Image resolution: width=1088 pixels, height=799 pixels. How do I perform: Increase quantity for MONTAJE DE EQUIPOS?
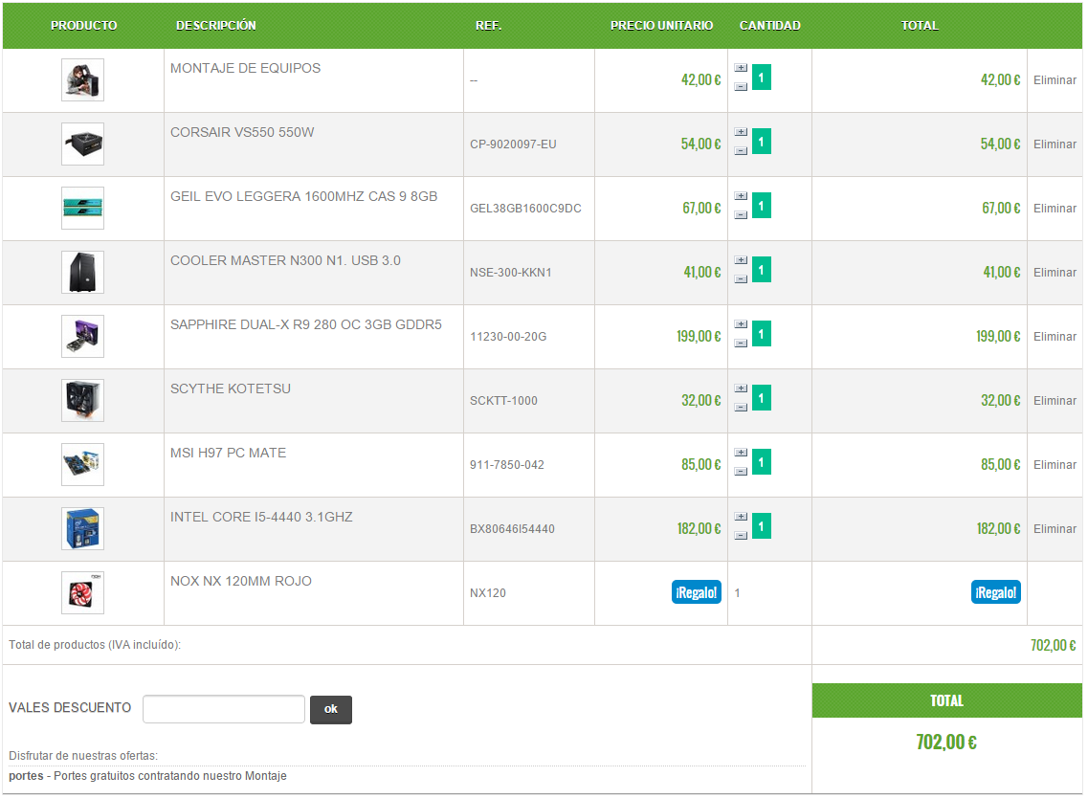click(741, 68)
